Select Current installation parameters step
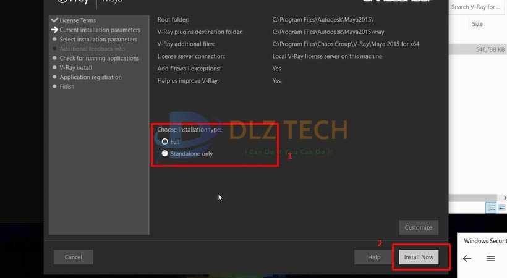This screenshot has width=507, height=278. coord(100,30)
